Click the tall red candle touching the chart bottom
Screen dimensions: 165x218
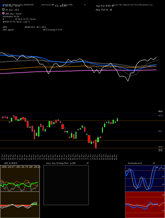click(x=96, y=144)
